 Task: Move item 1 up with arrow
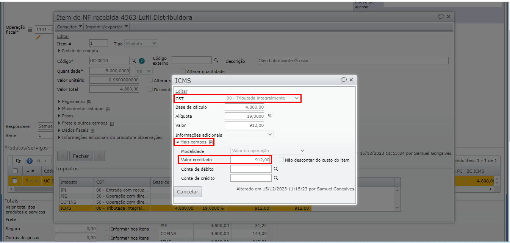coord(32,181)
